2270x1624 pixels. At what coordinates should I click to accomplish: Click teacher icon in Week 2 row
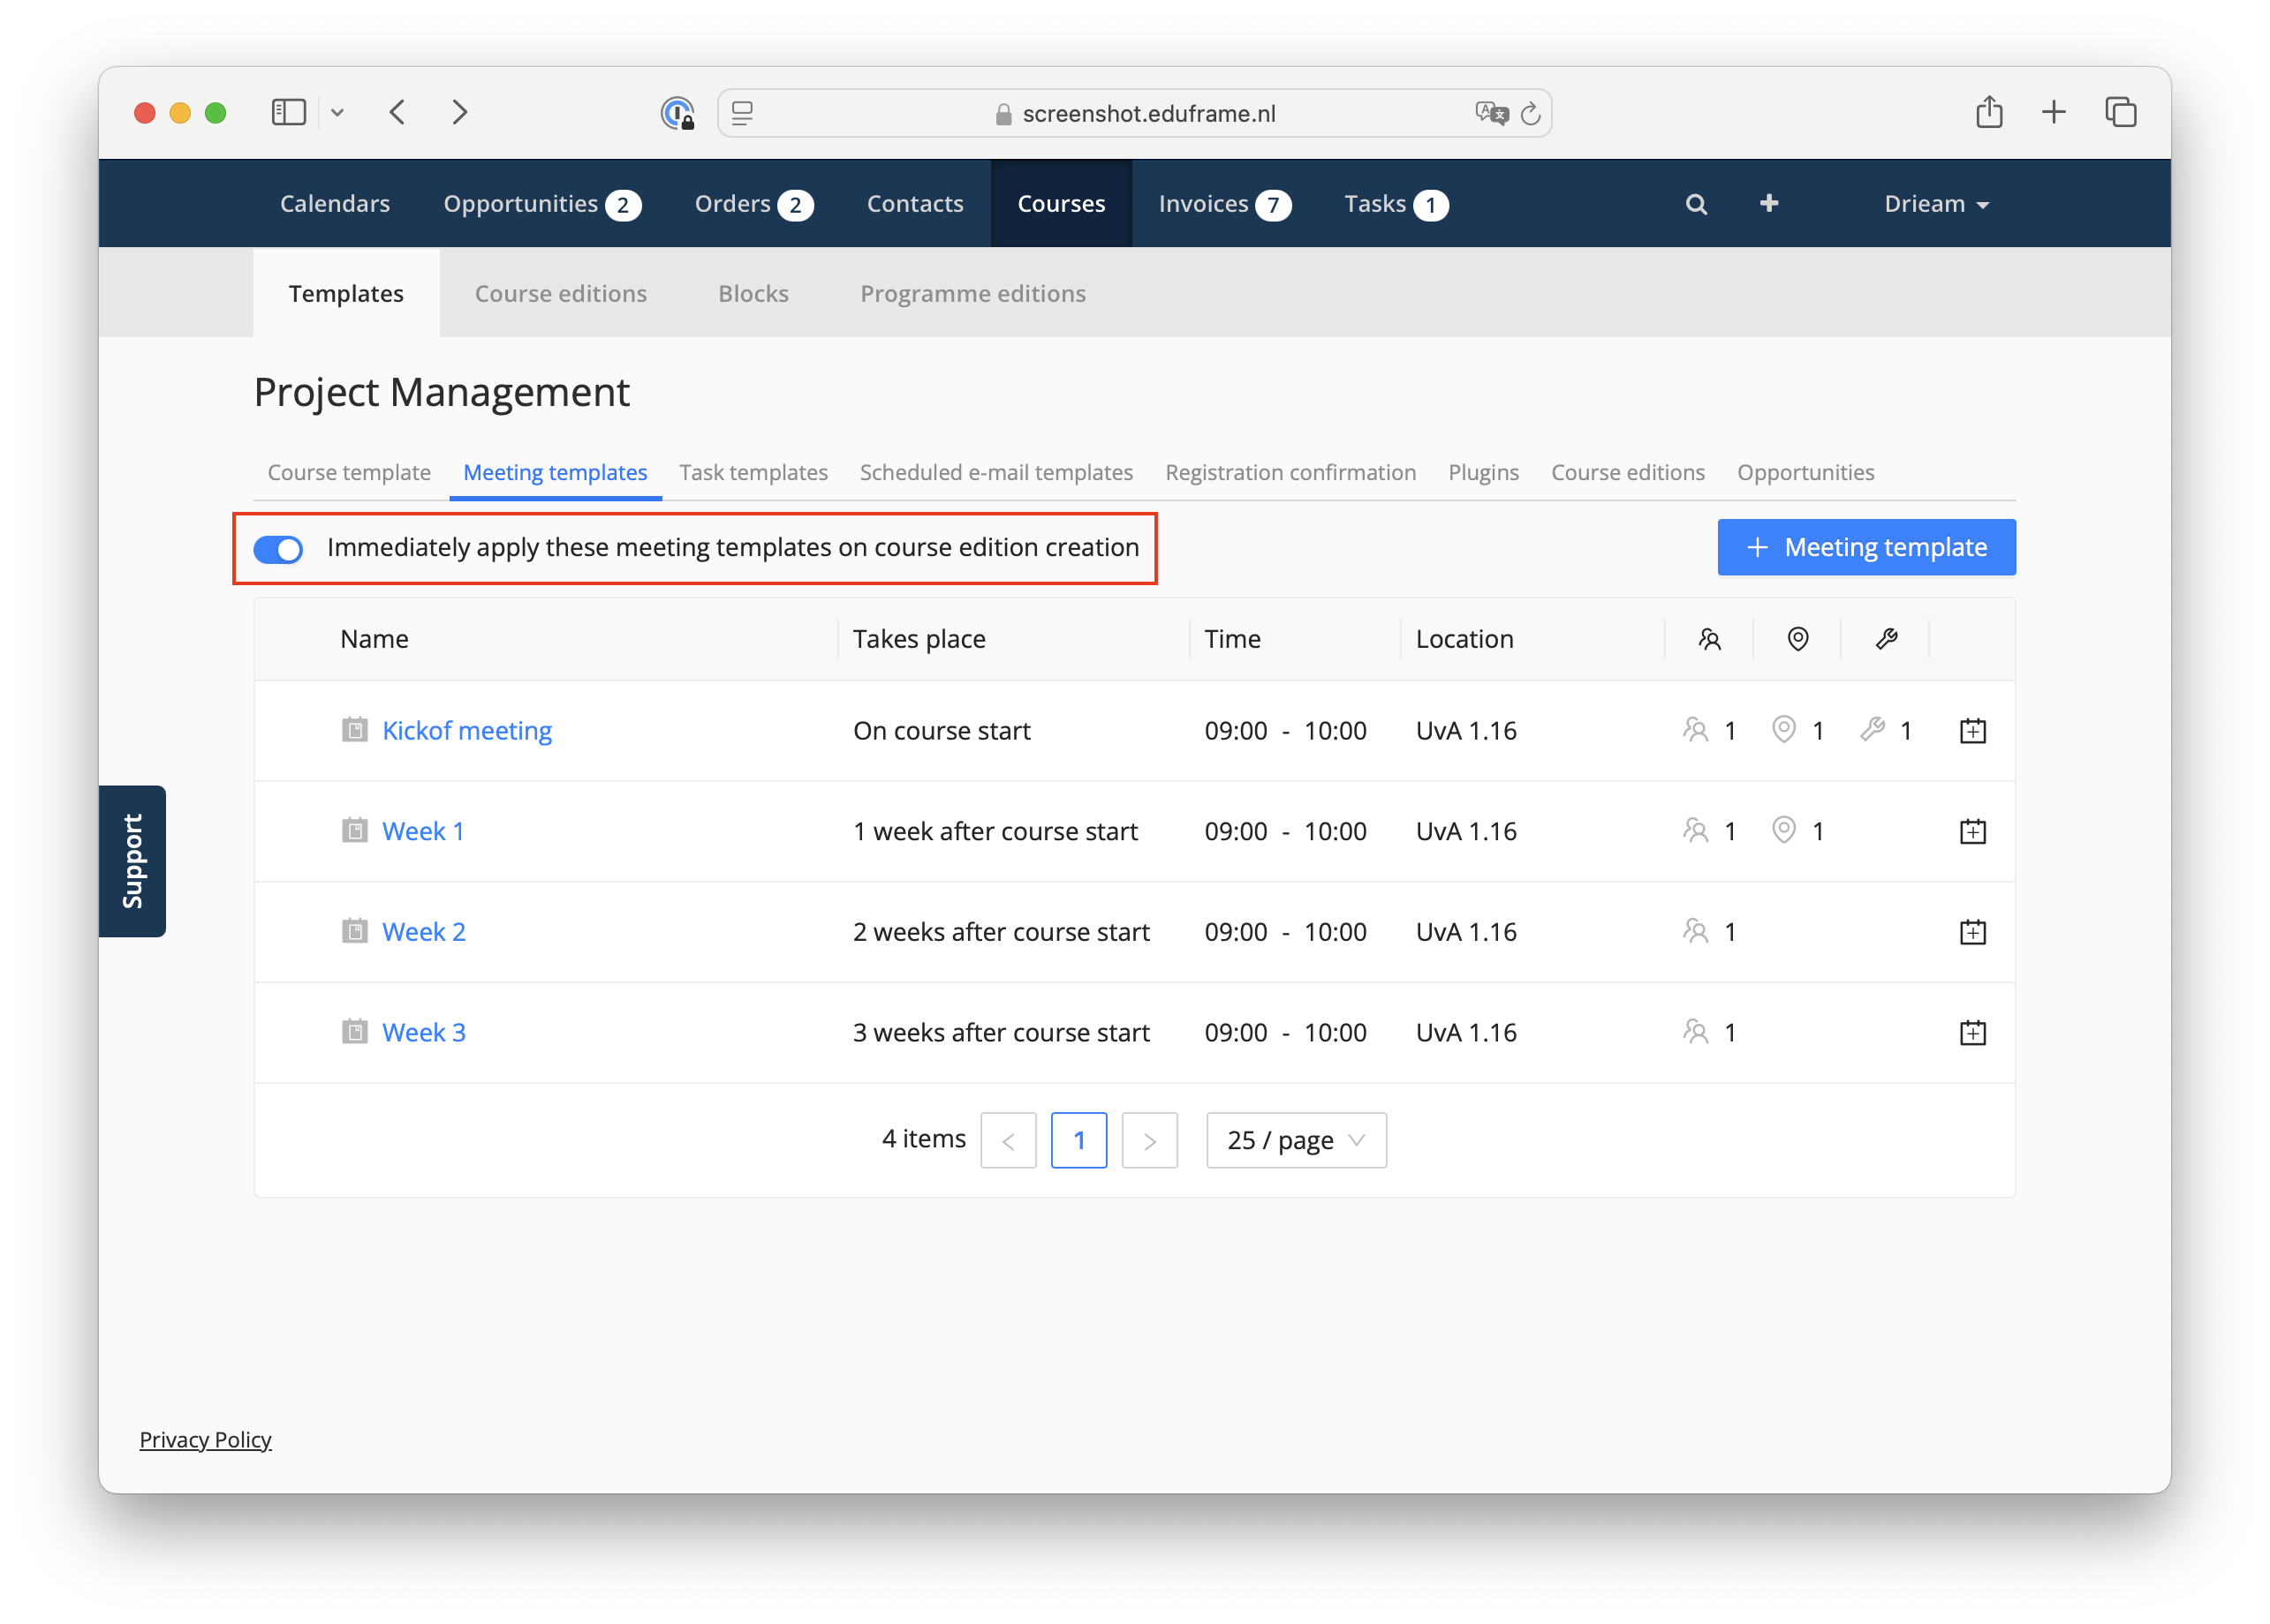tap(1696, 931)
